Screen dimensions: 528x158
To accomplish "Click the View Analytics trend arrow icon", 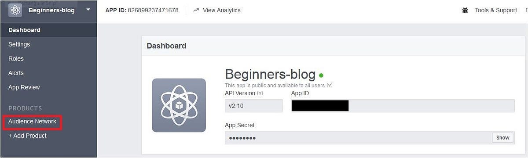I will pos(196,10).
